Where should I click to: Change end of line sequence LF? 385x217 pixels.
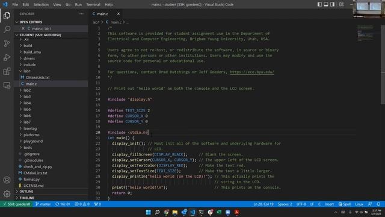312,204
